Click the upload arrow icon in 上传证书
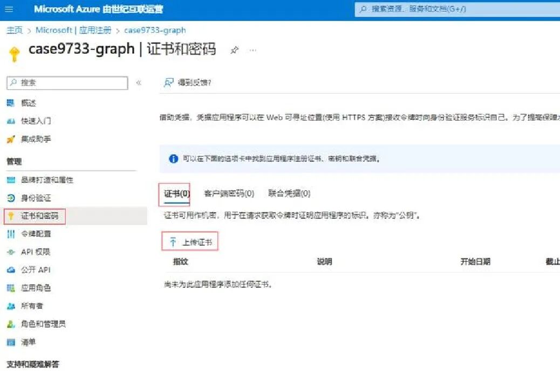560x375 pixels. (x=173, y=242)
